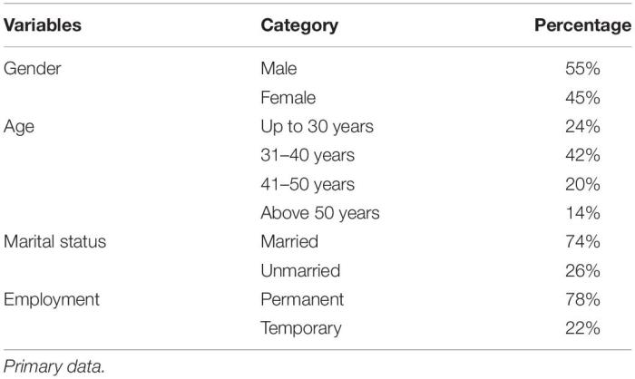The image size is (635, 379).
Task: Select the Married category cell
Action: (x=288, y=241)
